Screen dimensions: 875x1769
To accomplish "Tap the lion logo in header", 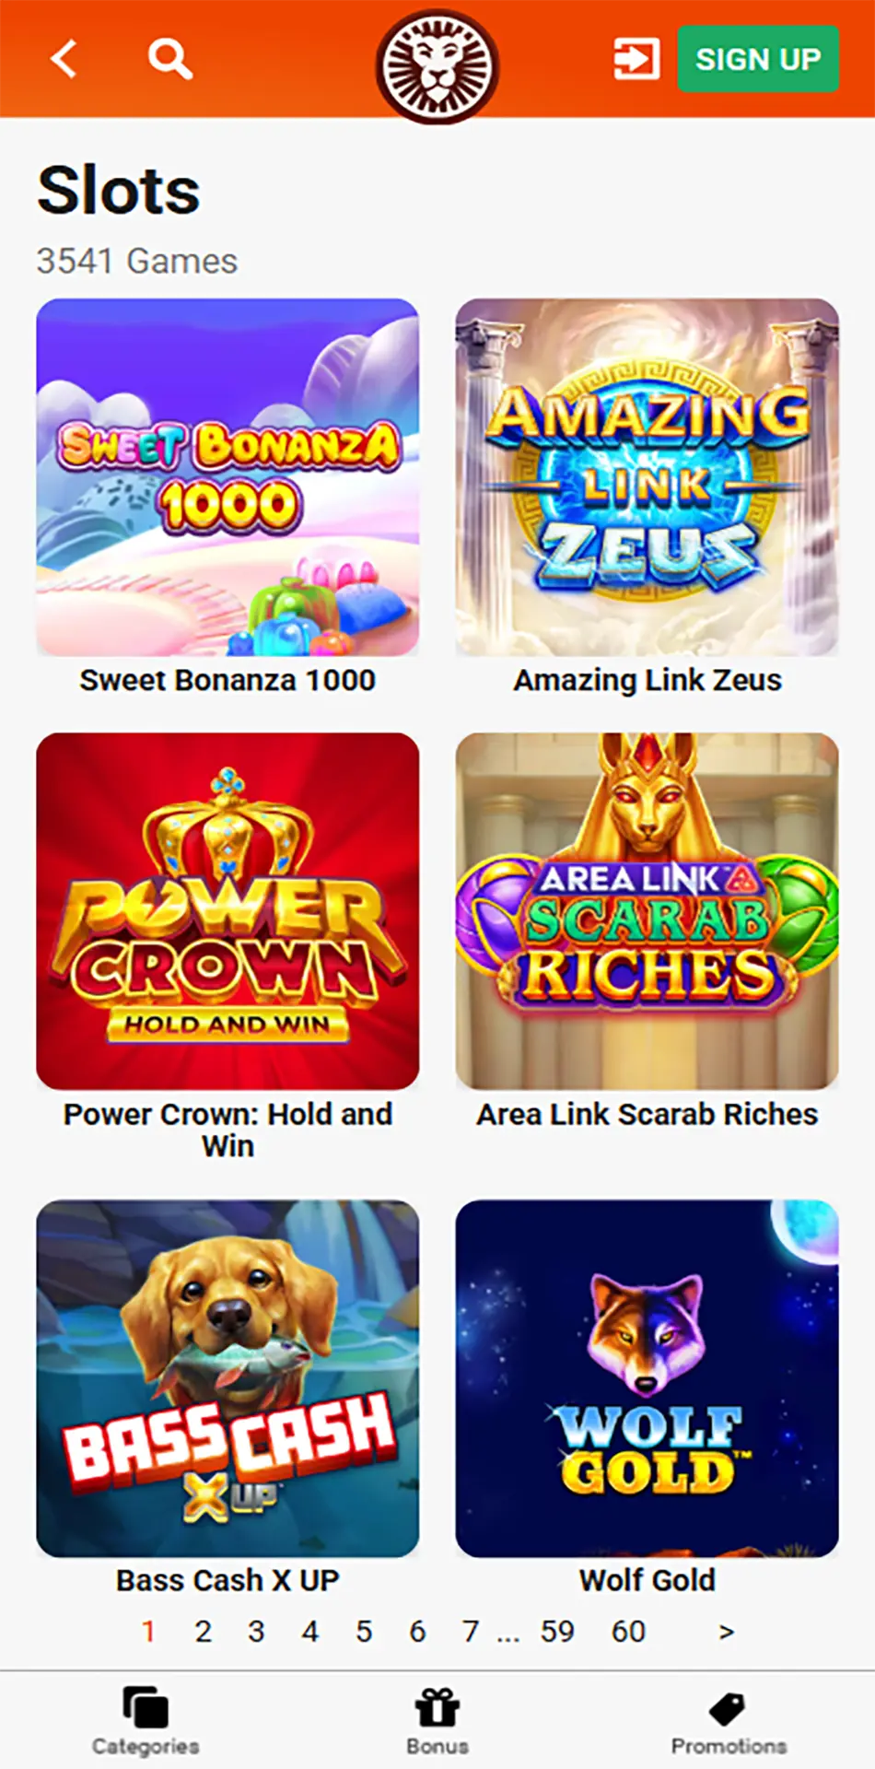I will pyautogui.click(x=437, y=66).
